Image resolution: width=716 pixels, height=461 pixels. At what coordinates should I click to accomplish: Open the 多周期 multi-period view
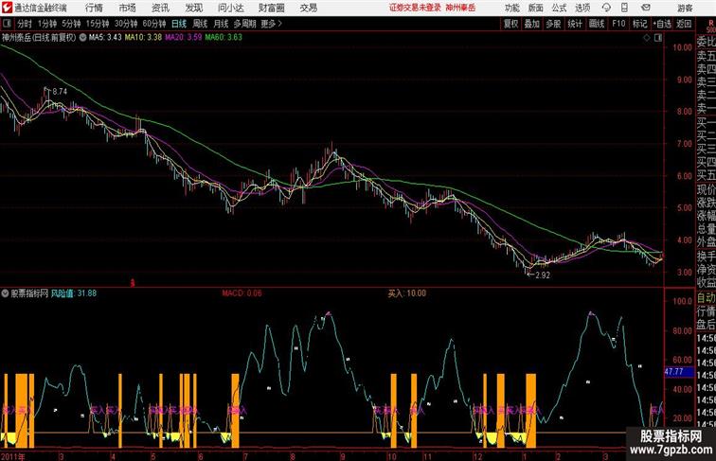244,24
